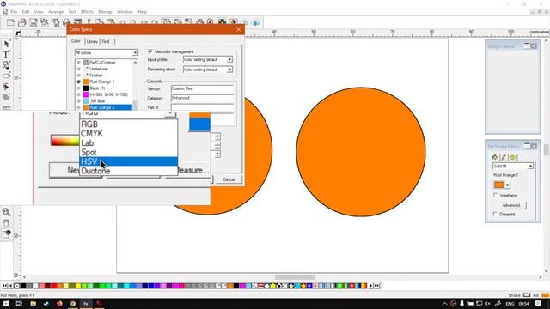The image size is (550, 309).
Task: Open Task View on taskbar
Action: coord(19,303)
